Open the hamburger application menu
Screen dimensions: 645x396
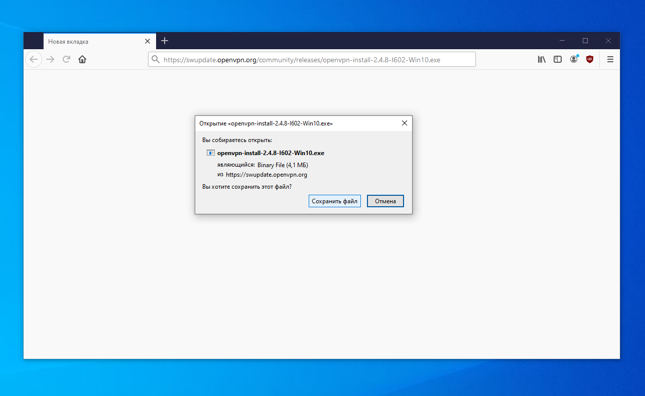(x=610, y=59)
